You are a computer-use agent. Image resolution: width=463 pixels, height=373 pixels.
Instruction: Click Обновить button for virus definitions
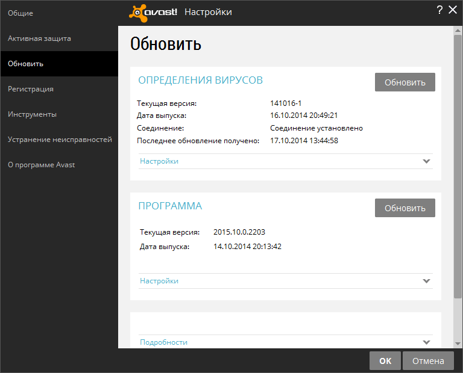coord(405,82)
